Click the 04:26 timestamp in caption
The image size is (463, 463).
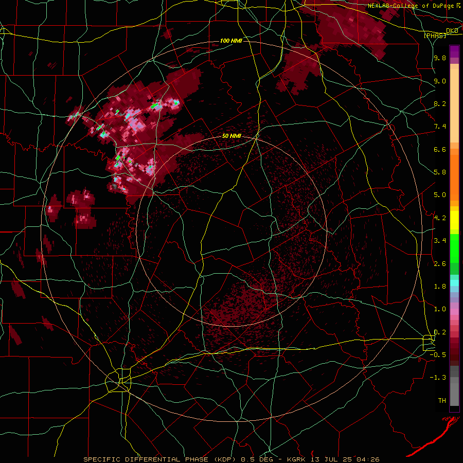pos(368,459)
